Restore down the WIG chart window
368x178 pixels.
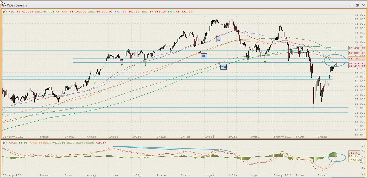click(x=357, y=5)
